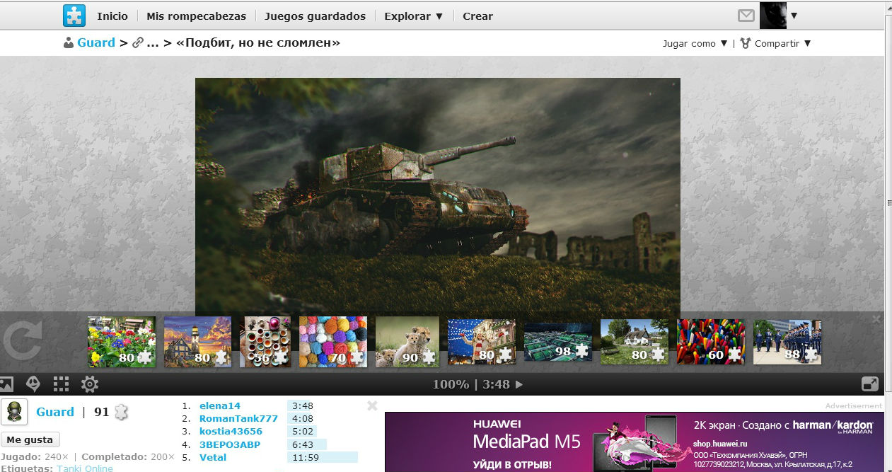This screenshot has width=892, height=472.
Task: Toggle fullscreen mode icon
Action: pyautogui.click(x=870, y=384)
